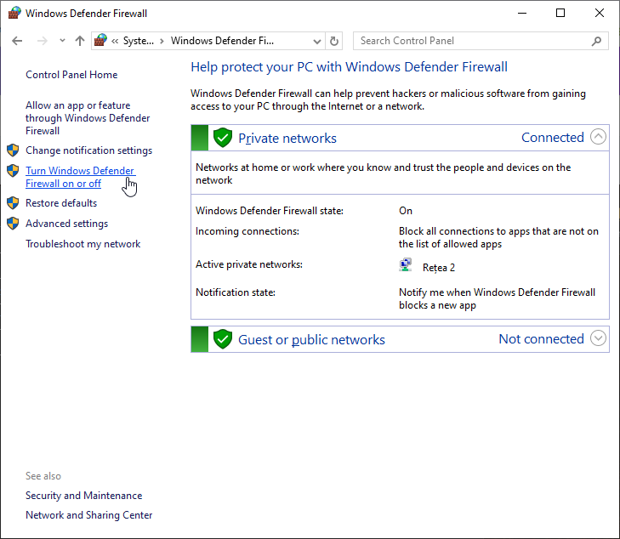Click the Guest or public networks heading
Viewport: 620px width, 539px height.
pos(311,340)
